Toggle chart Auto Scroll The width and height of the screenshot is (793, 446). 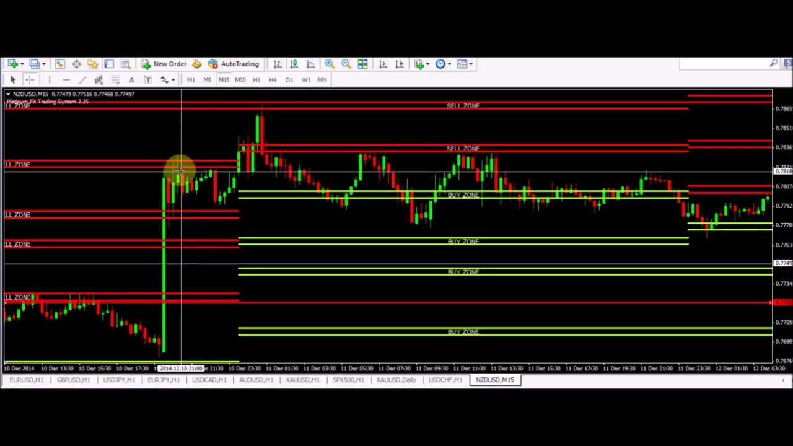[x=383, y=64]
